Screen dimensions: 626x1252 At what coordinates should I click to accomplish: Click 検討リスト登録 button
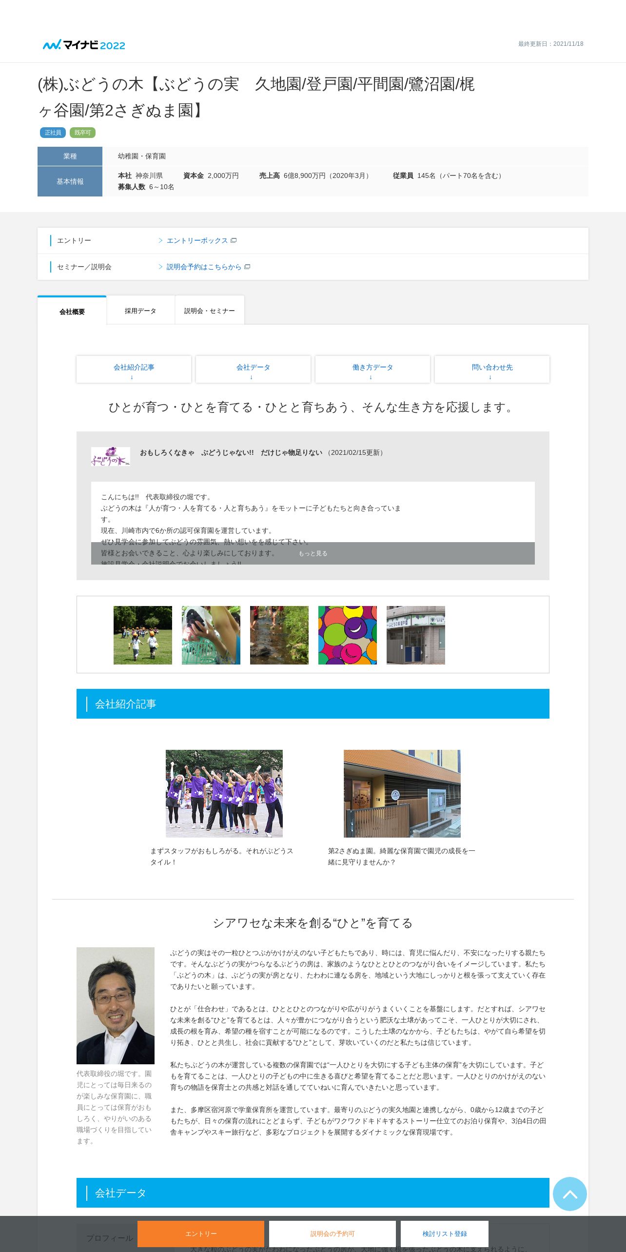point(445,1233)
